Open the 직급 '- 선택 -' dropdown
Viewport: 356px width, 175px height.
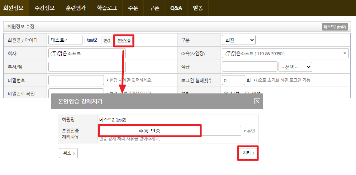tap(295, 67)
